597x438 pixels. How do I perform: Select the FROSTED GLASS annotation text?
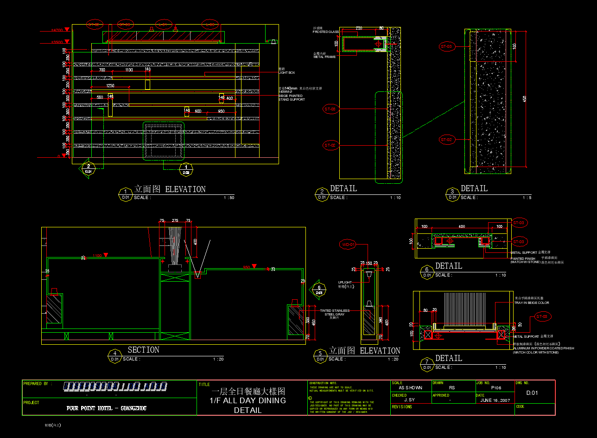coord(326,32)
